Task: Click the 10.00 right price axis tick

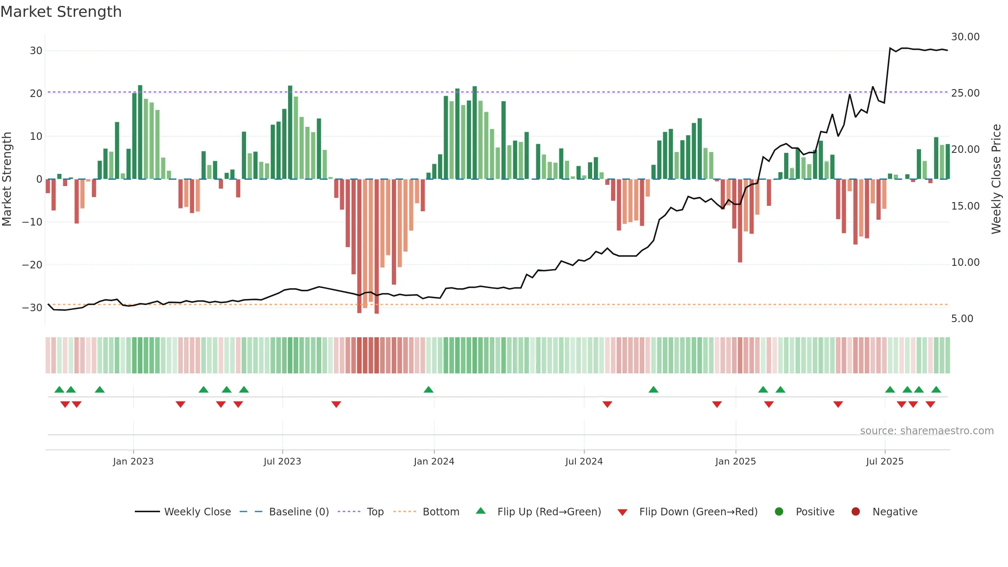Action: [965, 262]
